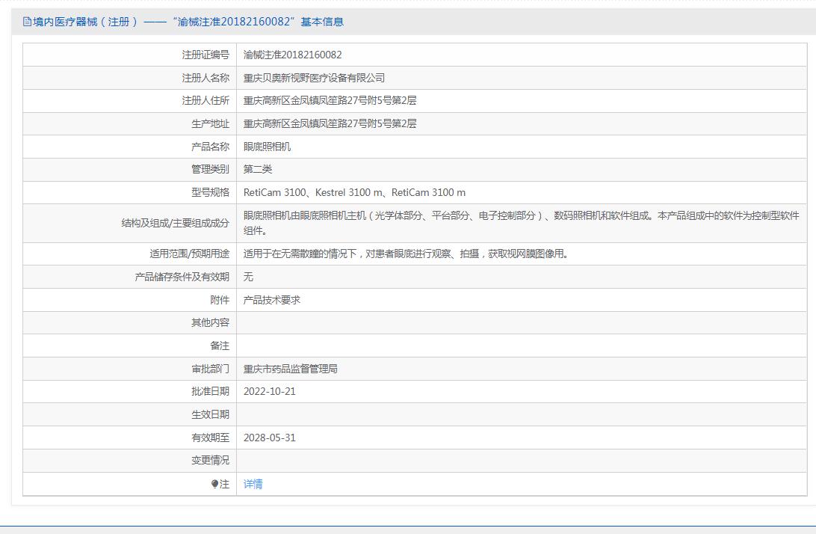Select product name 眼底照相机

pos(267,147)
